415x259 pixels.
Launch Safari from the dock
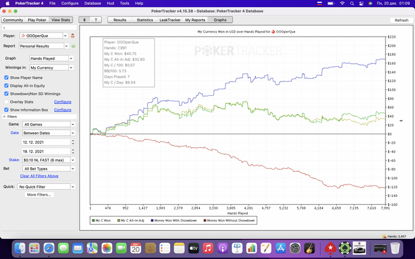pos(49,248)
